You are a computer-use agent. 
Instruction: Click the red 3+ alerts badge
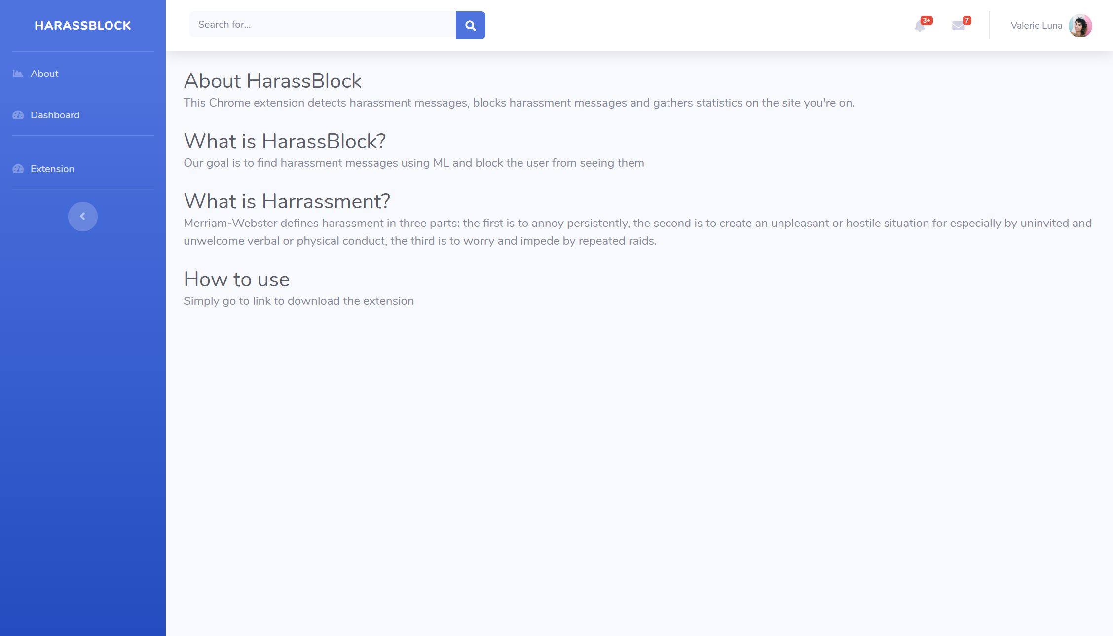click(927, 20)
